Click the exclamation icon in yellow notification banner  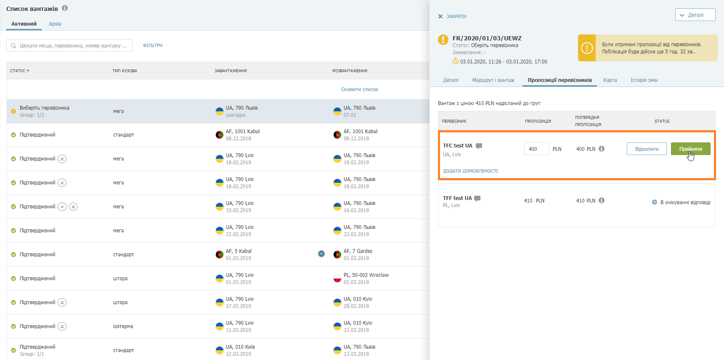click(587, 48)
